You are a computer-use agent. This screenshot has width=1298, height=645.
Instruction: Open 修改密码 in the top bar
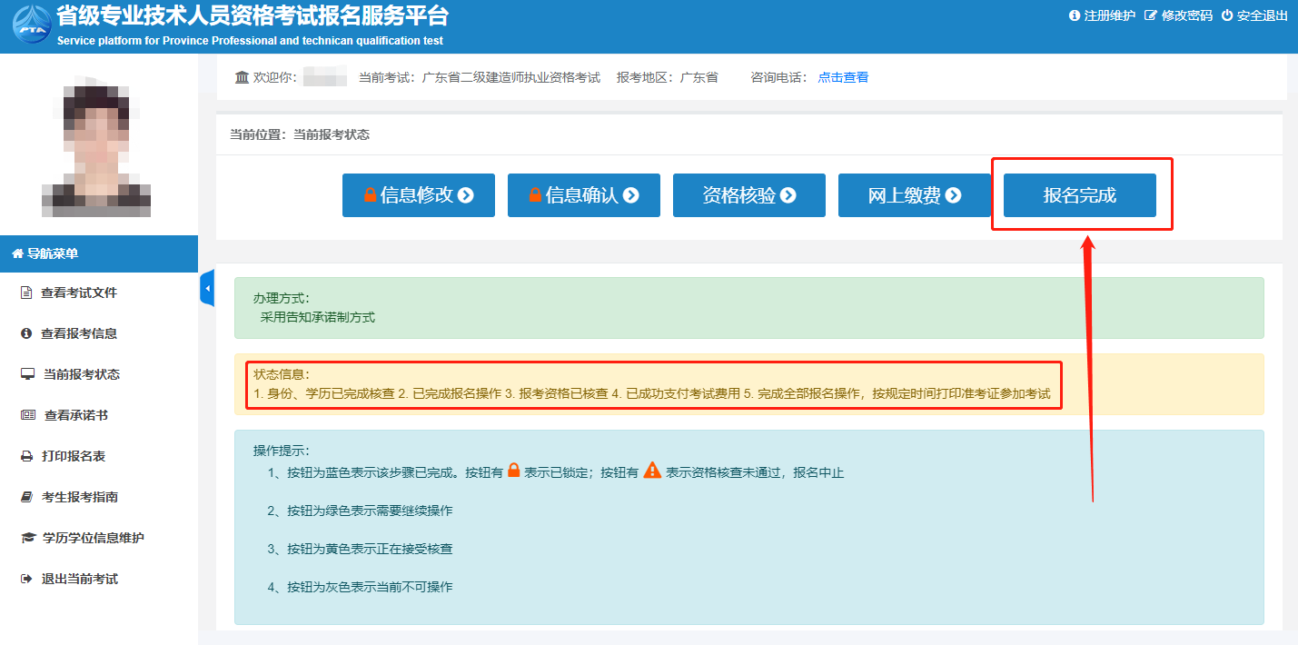click(1178, 15)
